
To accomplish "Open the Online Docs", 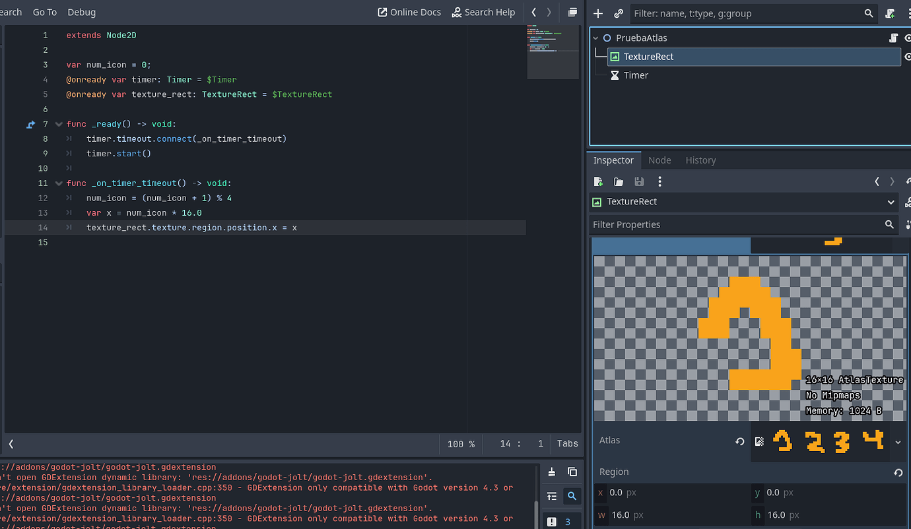I will [x=409, y=12].
